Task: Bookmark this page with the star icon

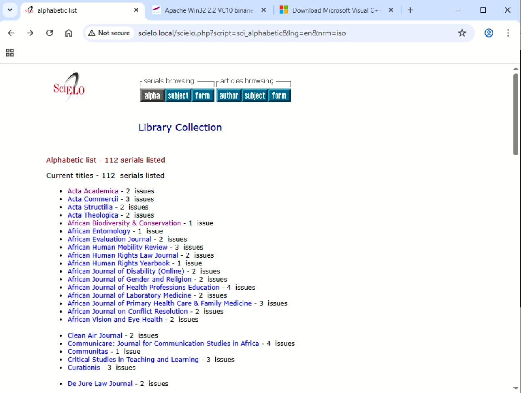Action: click(x=462, y=33)
